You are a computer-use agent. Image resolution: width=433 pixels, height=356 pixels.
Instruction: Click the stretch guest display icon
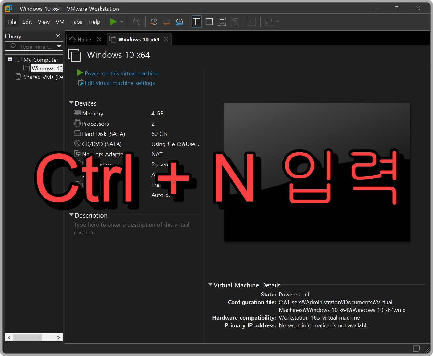pos(269,22)
